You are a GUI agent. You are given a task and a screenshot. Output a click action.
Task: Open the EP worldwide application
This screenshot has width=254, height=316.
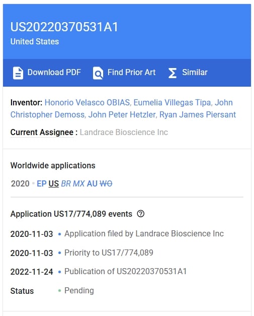click(x=42, y=183)
